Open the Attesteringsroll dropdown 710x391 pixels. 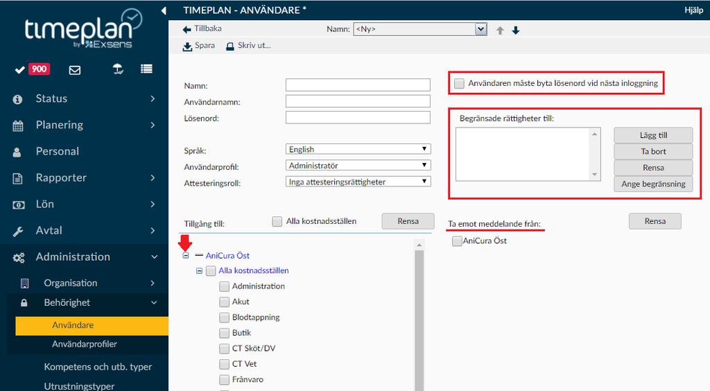tap(358, 182)
